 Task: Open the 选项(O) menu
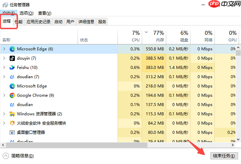27,13
